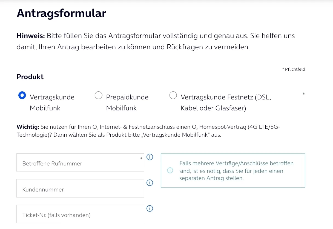Click info icon beside Kundennummer field
The width and height of the screenshot is (333, 229).
(x=150, y=183)
